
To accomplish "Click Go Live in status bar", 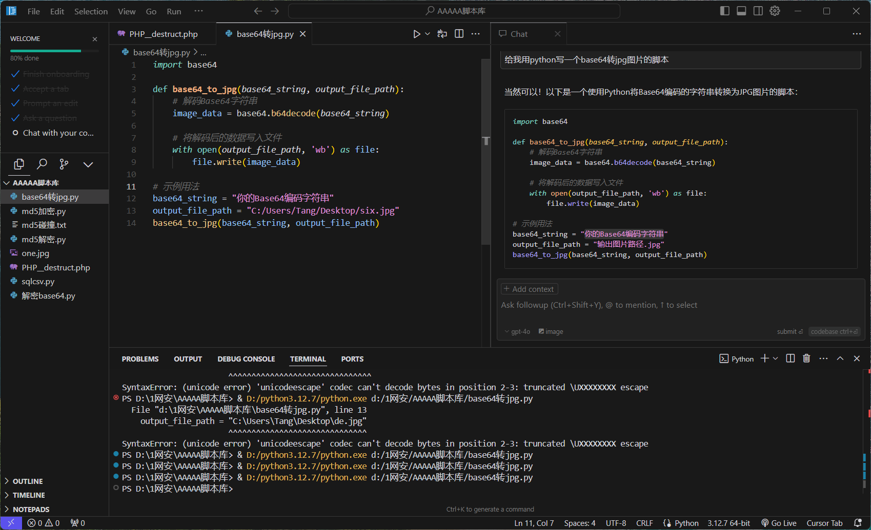I will (x=779, y=523).
